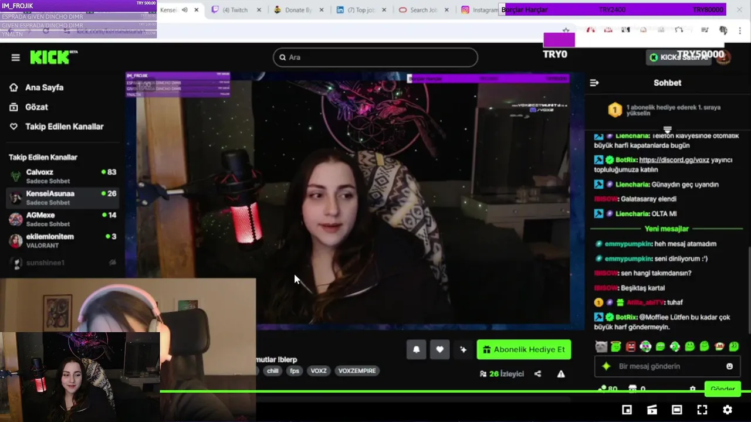Open the AGMexe channel
The height and width of the screenshot is (422, 751).
click(63, 219)
